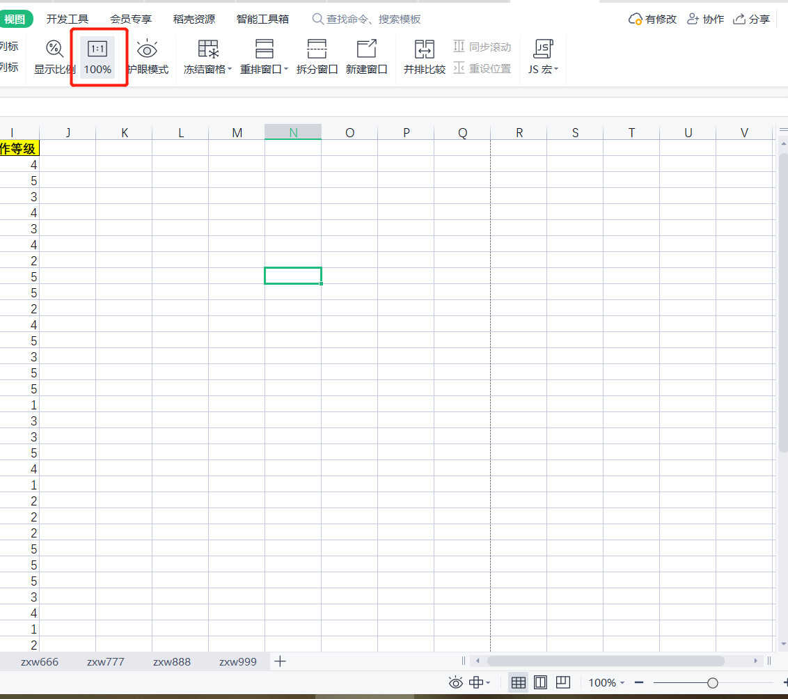This screenshot has width=788, height=699.
Task: Open the 显示比例 zoom ratio dialog
Action: click(x=54, y=56)
